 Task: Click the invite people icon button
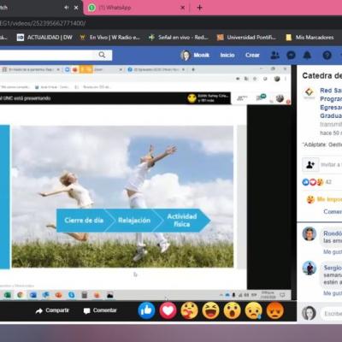point(310,165)
